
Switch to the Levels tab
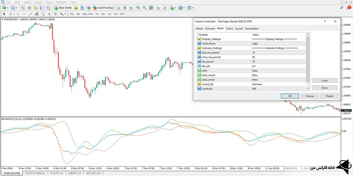(x=239, y=29)
